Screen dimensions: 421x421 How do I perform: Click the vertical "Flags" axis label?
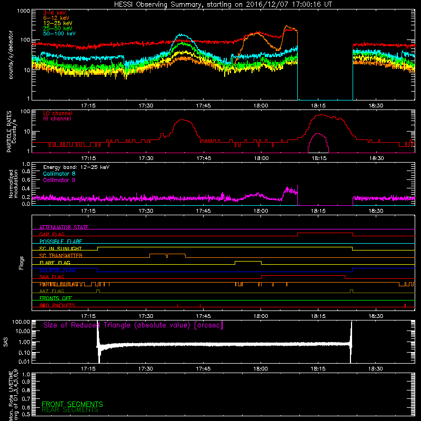coord(22,263)
